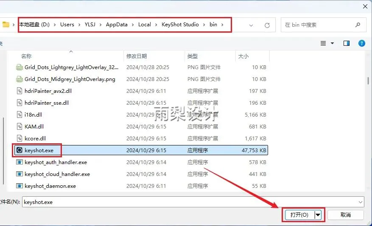Click the 47,753 KB size cell
Viewport: 372px width, 226px height.
(x=254, y=150)
